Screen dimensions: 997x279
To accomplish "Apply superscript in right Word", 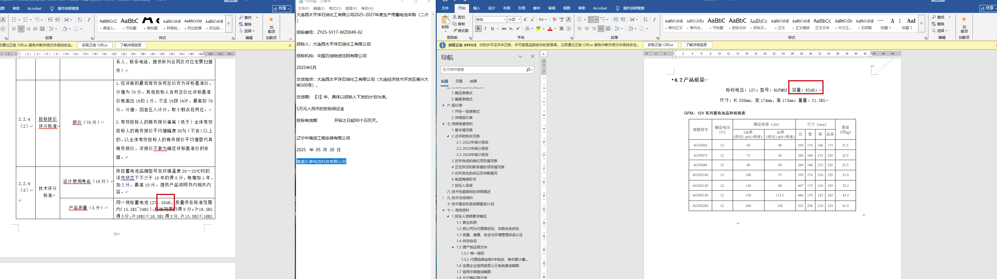I will (x=518, y=28).
